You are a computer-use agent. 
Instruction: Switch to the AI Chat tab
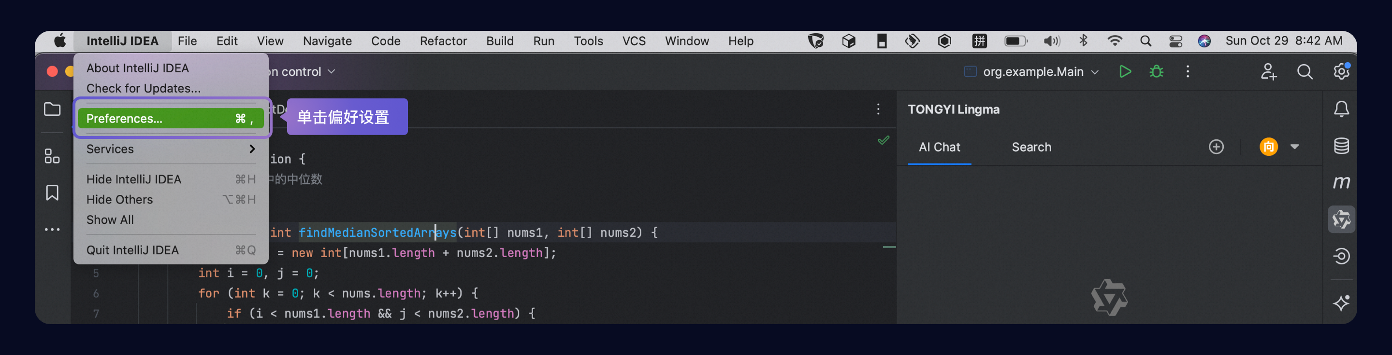pos(939,147)
